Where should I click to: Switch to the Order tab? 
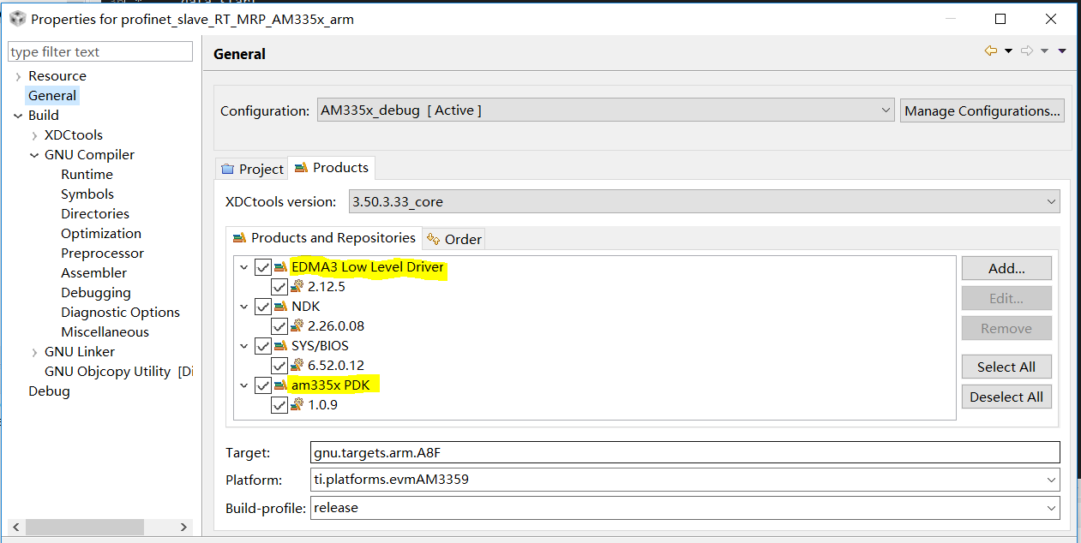(x=454, y=239)
